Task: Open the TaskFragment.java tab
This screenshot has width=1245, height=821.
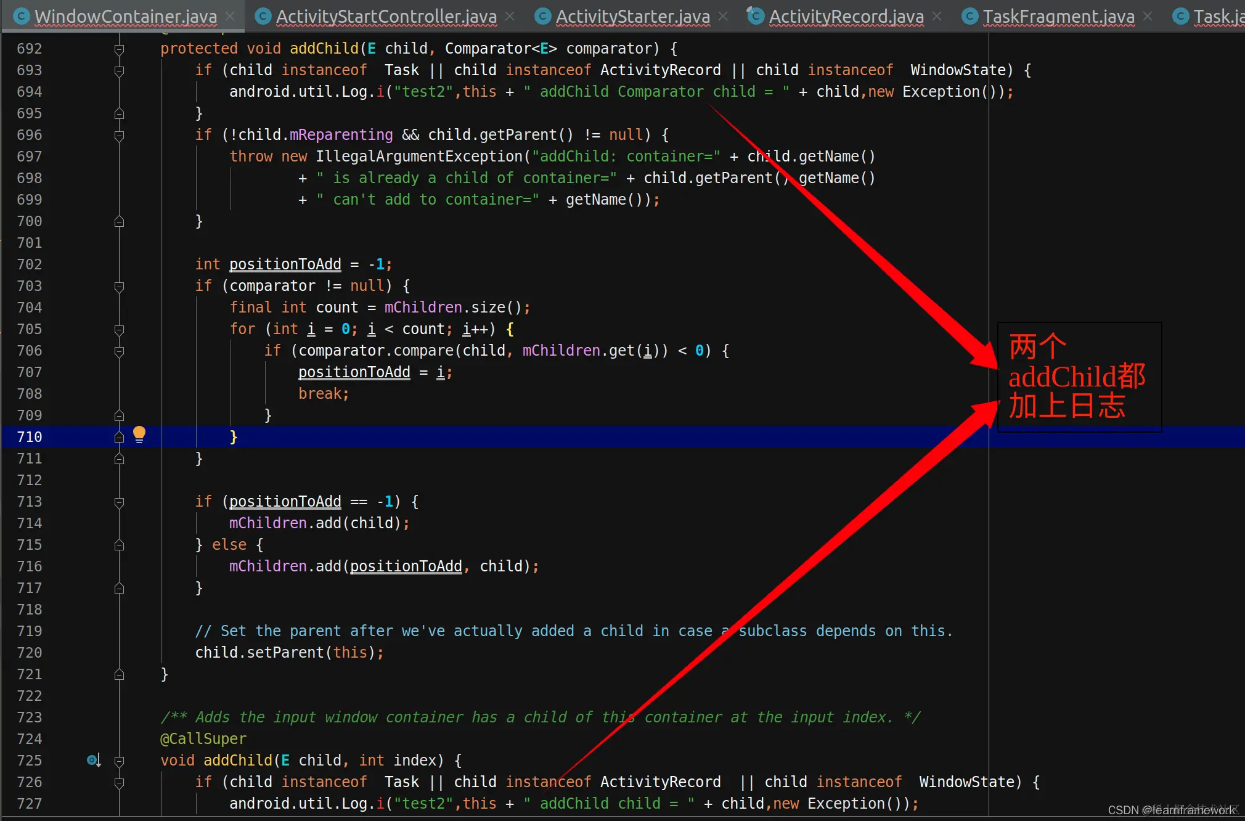Action: 1058,17
